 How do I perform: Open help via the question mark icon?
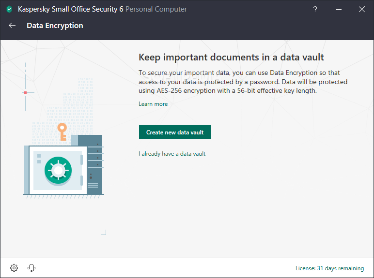pos(315,9)
